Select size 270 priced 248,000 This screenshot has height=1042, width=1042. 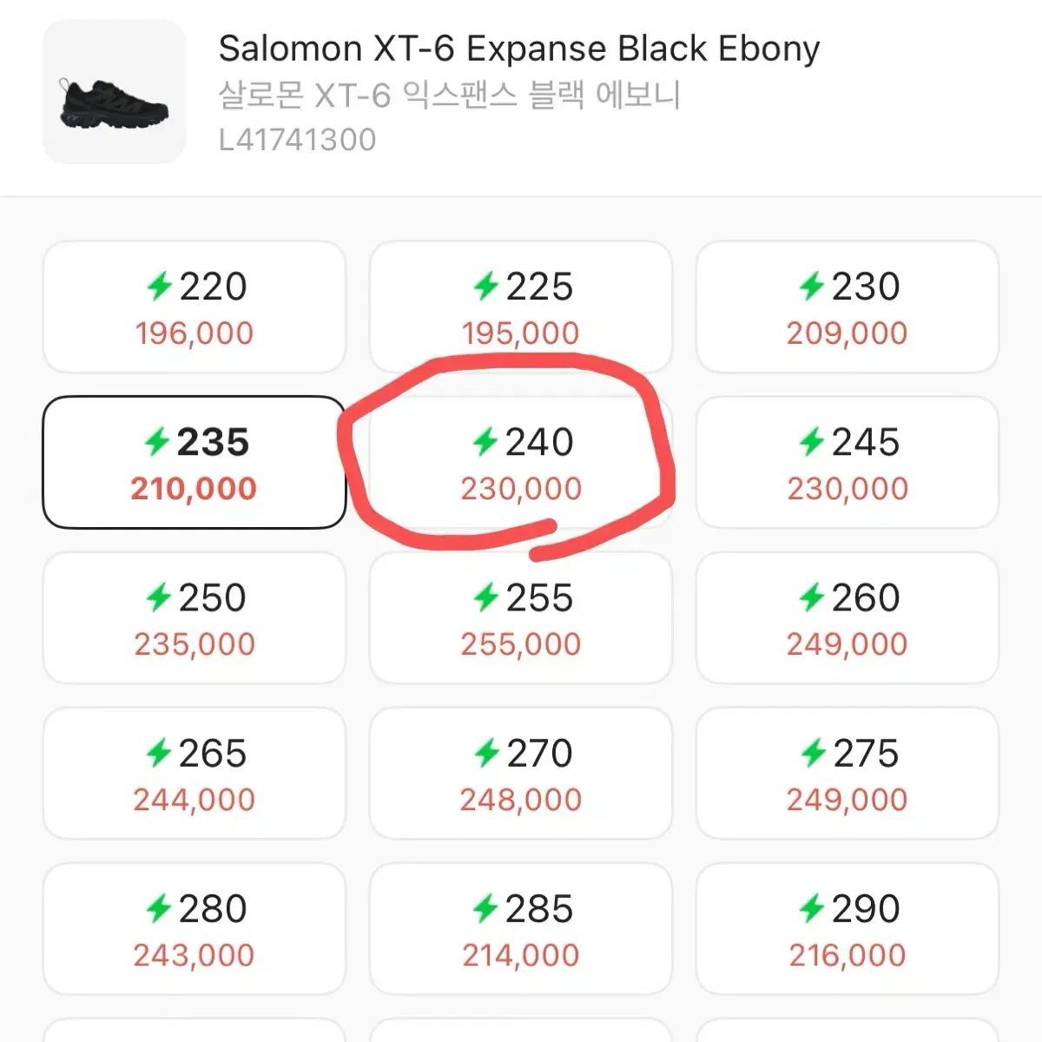click(519, 771)
